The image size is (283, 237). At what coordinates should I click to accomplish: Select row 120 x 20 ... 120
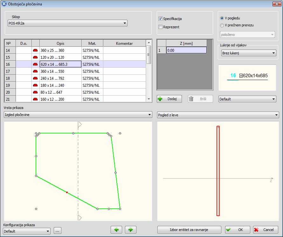click(x=75, y=58)
